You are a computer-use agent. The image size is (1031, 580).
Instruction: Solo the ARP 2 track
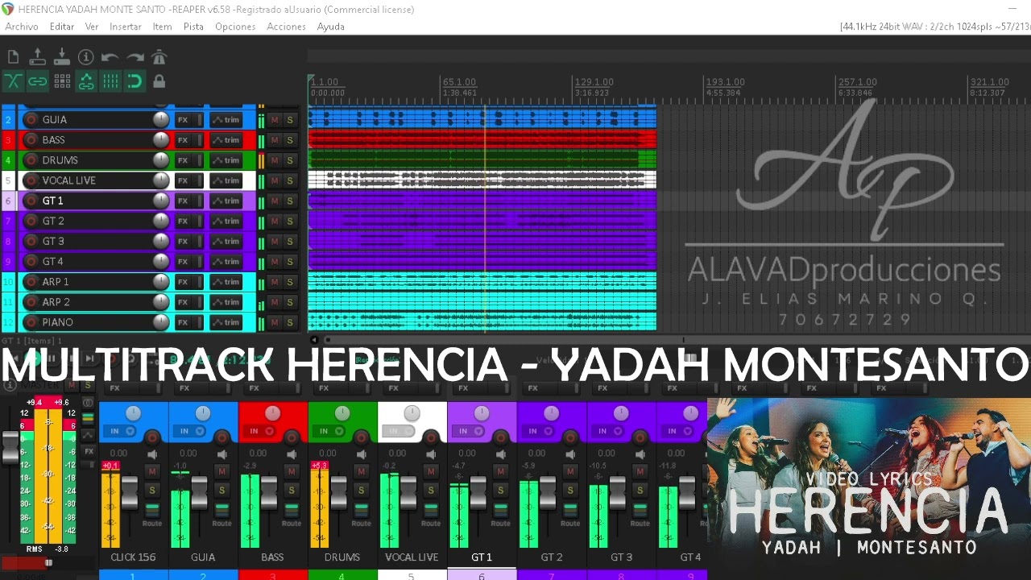pos(289,302)
